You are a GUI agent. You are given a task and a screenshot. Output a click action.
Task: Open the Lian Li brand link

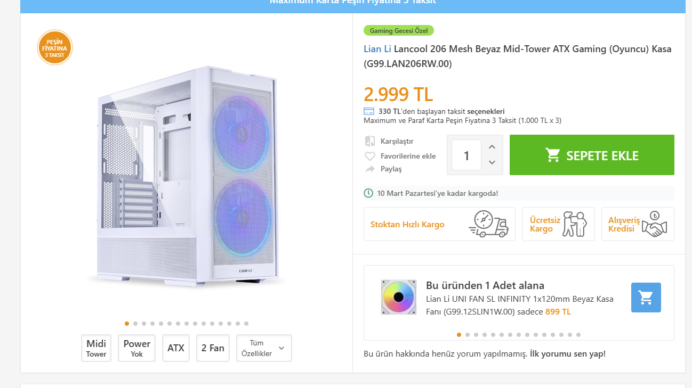[x=377, y=49]
